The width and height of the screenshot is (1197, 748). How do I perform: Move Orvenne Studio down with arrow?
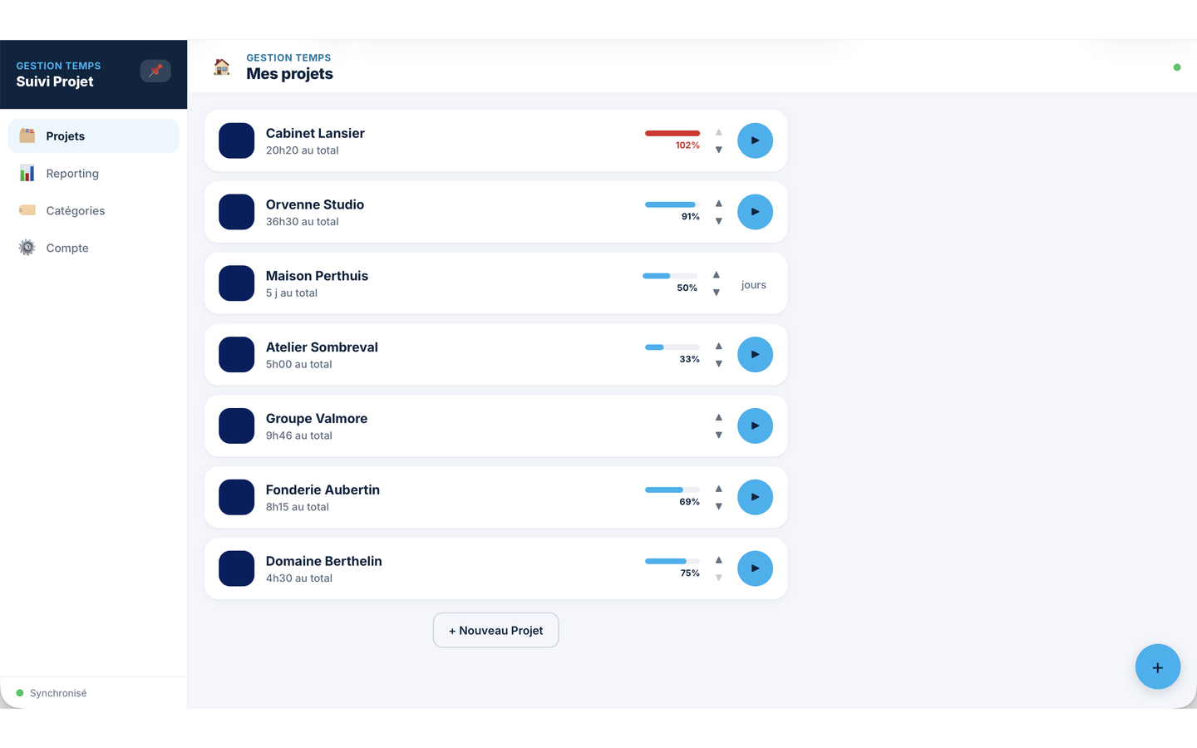(x=719, y=221)
